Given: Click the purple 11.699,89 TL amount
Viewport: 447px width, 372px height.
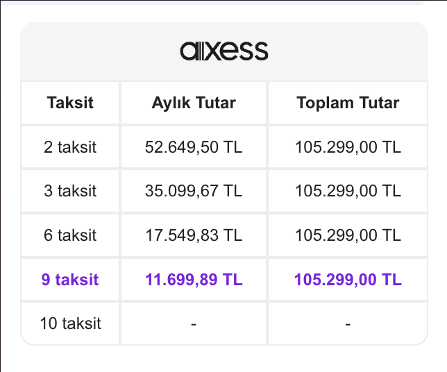Looking at the screenshot, I should point(194,280).
